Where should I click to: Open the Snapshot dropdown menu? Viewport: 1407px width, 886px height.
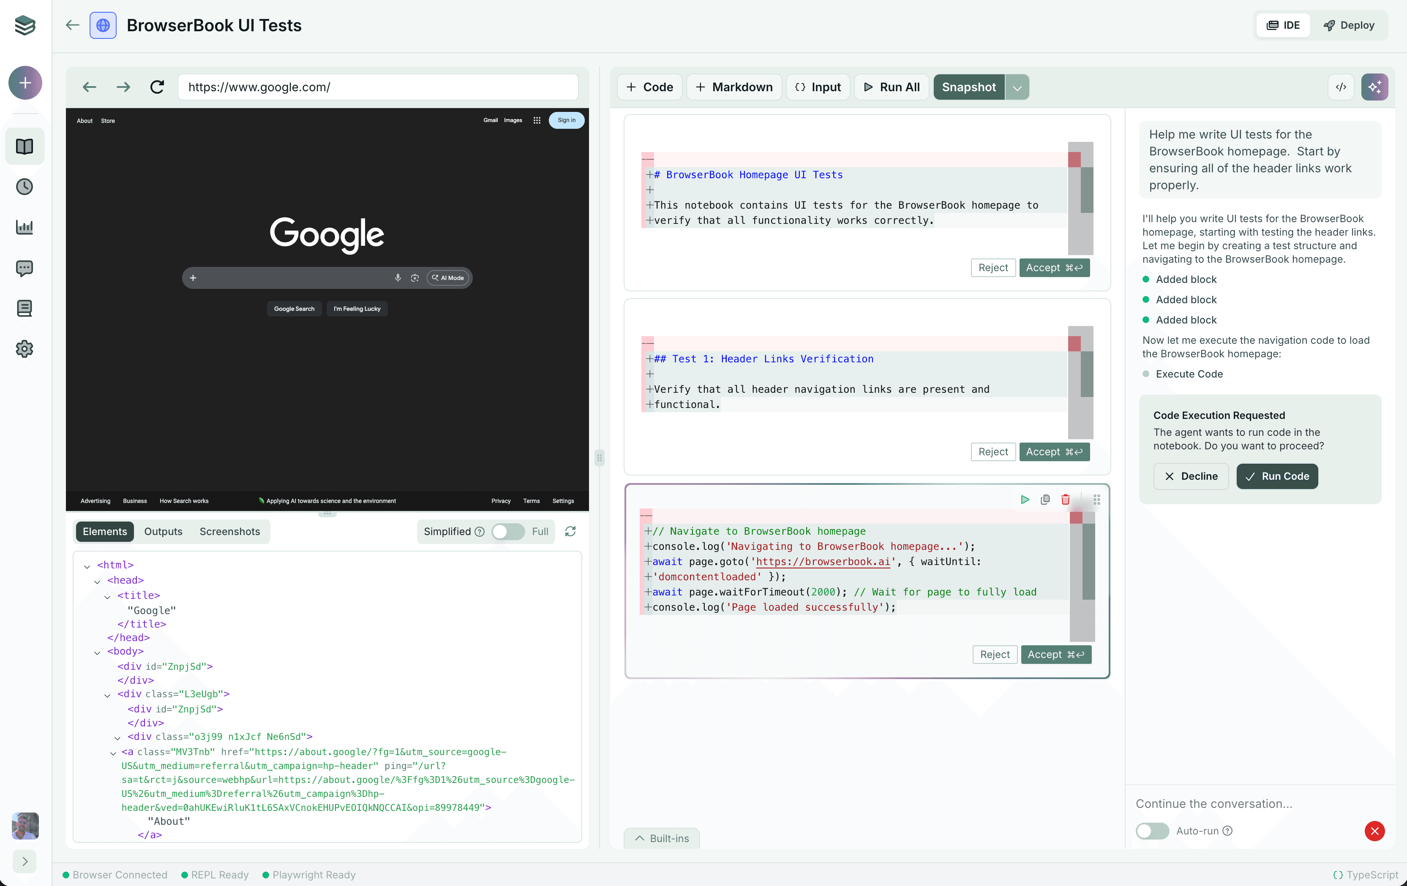1017,87
